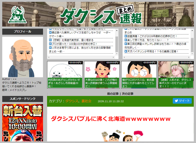Screen dimensions: 196x143
Task: Click the bearded man profile picture
Action: point(23,57)
